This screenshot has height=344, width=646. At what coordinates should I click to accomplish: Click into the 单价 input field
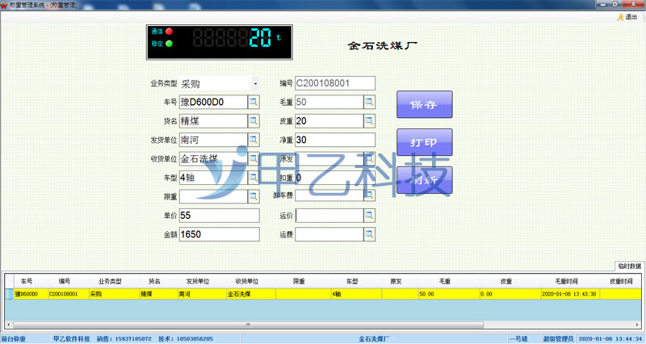pyautogui.click(x=219, y=216)
